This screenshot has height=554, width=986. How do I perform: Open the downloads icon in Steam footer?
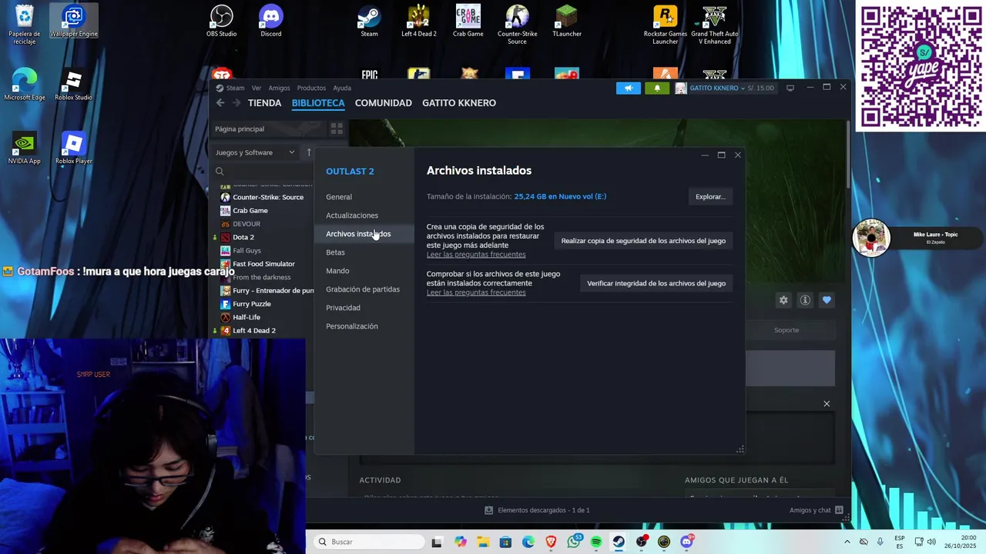[488, 510]
